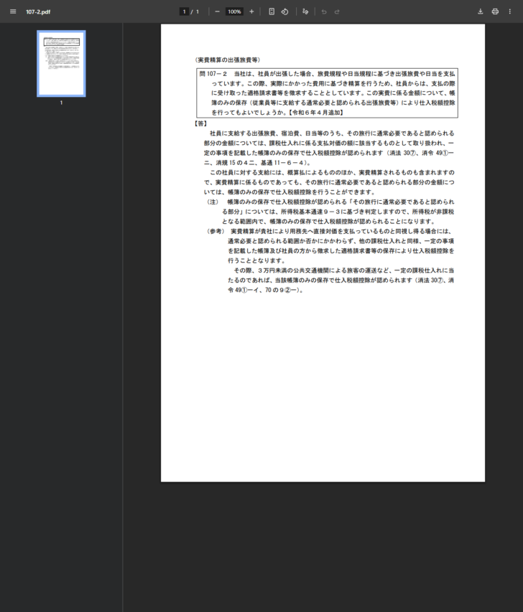The width and height of the screenshot is (523, 612).
Task: Print the document
Action: click(495, 11)
